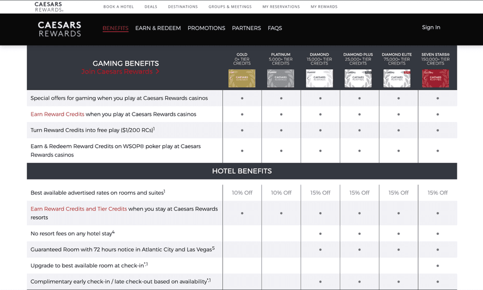Click Seven Stars dot in room upgrade row
The width and height of the screenshot is (483, 290).
(438, 266)
